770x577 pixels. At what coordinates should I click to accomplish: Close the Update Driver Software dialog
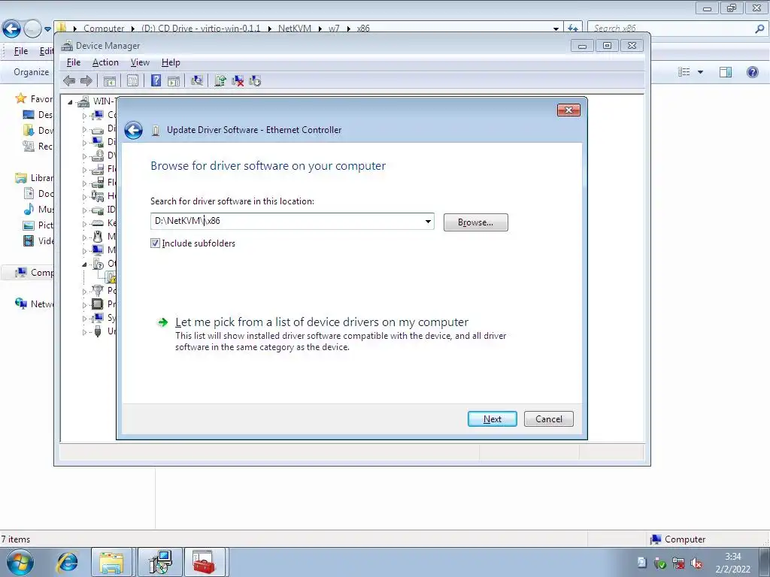coord(568,110)
